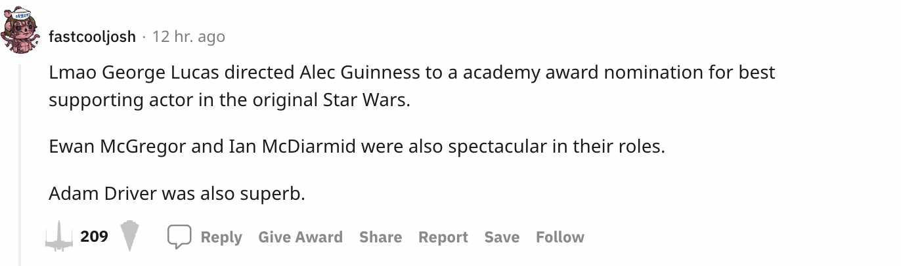Click the Reply button label
This screenshot has width=901, height=266.
tap(221, 237)
